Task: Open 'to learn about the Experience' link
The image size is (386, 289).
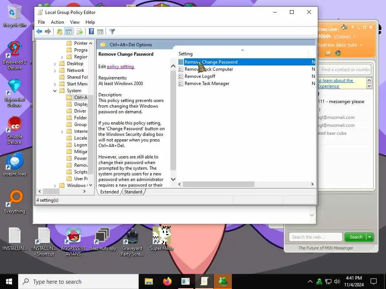Action: pyautogui.click(x=335, y=83)
